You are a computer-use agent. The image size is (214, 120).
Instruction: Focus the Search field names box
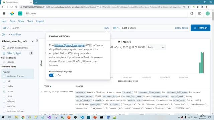point(18,48)
